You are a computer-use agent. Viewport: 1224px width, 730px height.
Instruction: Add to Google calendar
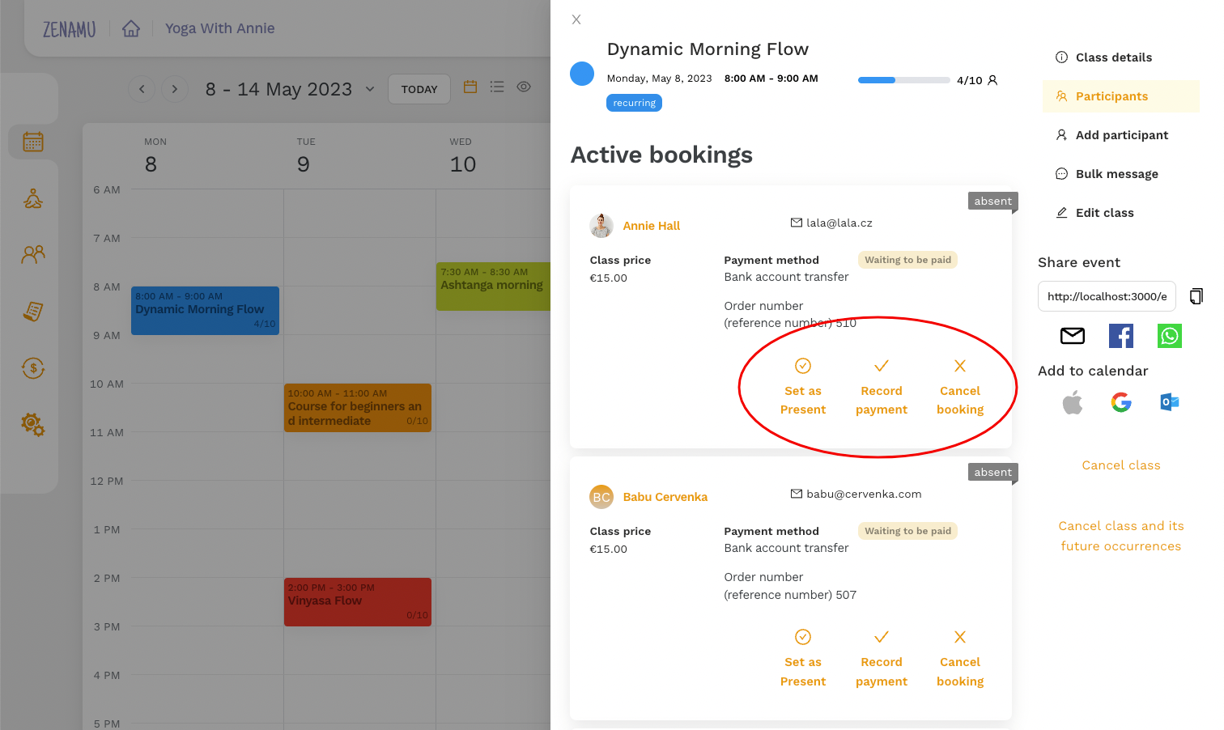tap(1121, 402)
